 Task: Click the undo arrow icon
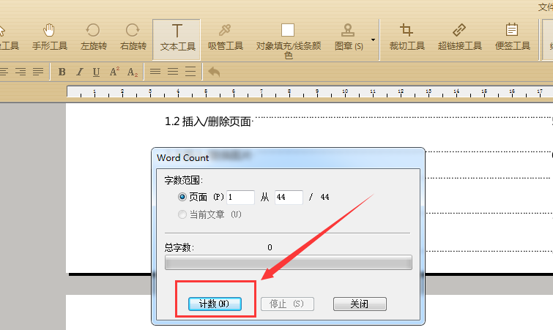coord(214,72)
